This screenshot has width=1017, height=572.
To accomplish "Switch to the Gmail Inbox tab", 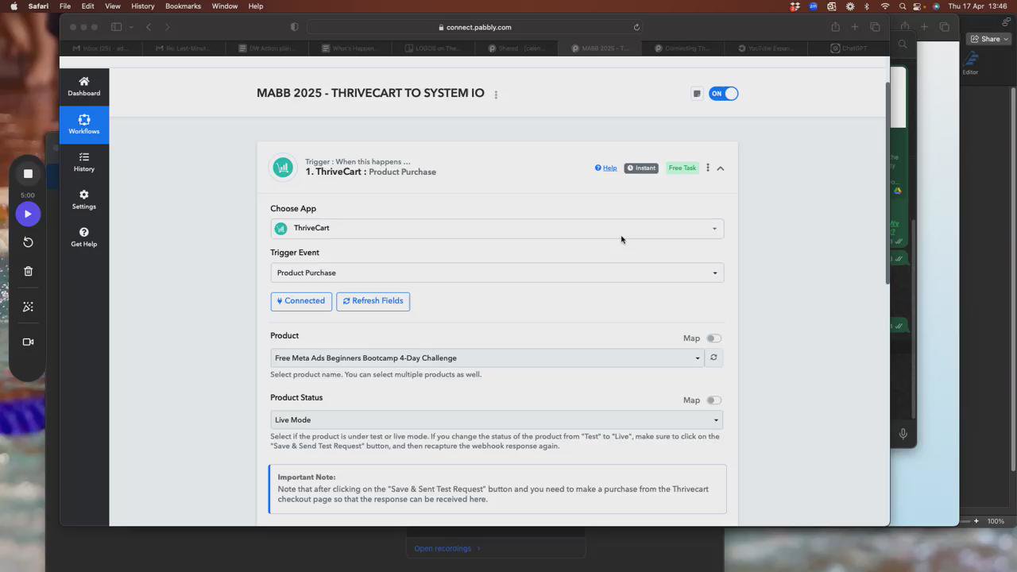I will (101, 48).
